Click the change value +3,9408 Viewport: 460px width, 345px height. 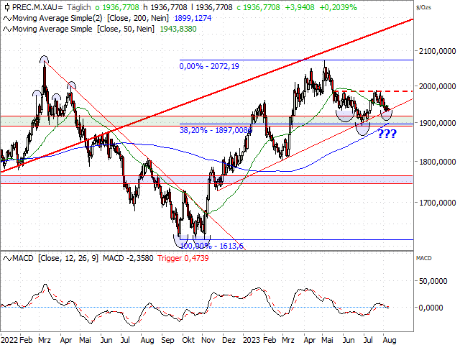pos(300,7)
